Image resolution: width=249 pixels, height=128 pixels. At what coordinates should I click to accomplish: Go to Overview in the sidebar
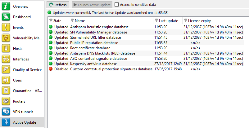click(20, 6)
